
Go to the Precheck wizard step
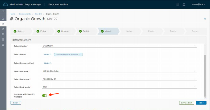[x=173, y=31]
